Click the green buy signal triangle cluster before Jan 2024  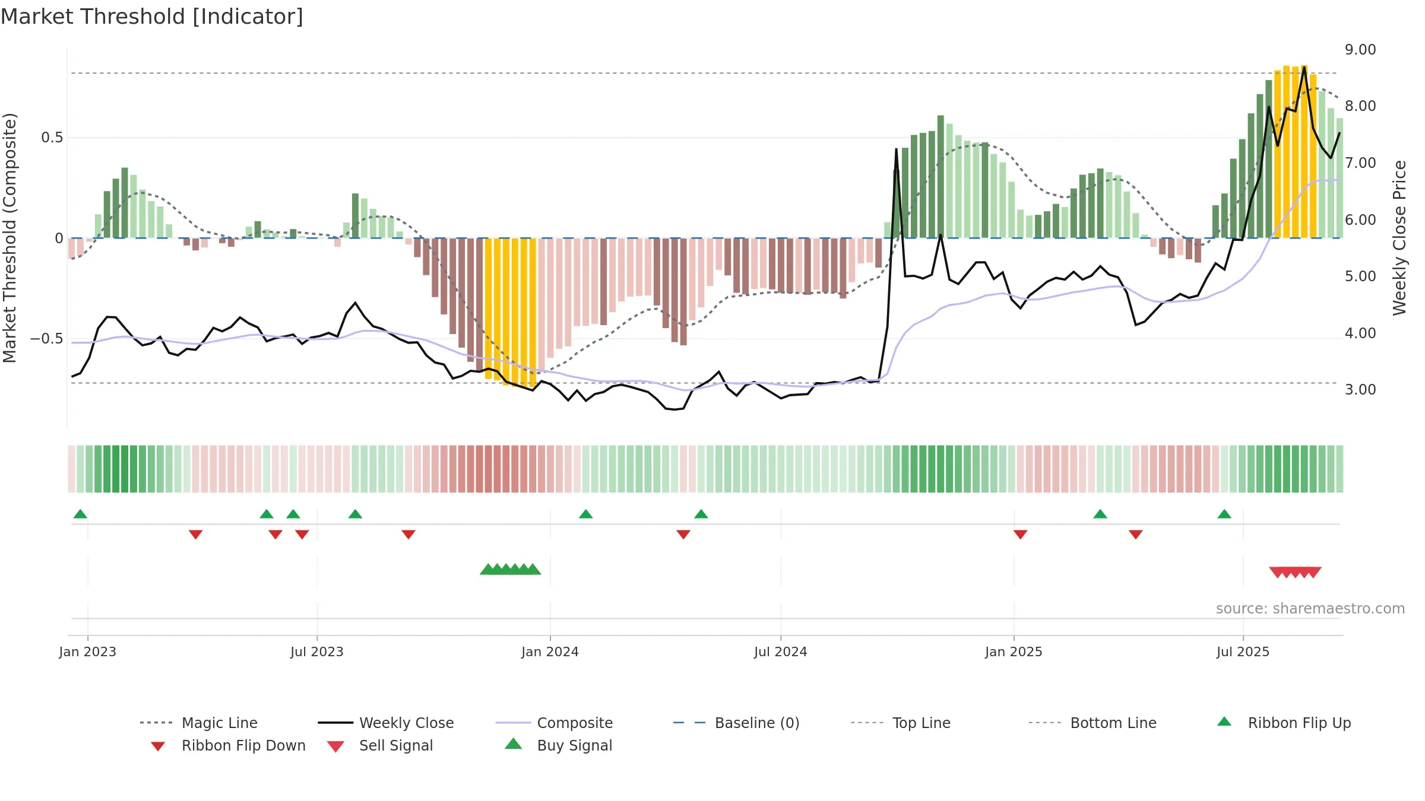[x=511, y=569]
